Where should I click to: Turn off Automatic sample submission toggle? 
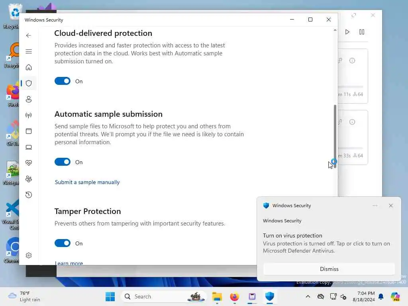point(63,162)
